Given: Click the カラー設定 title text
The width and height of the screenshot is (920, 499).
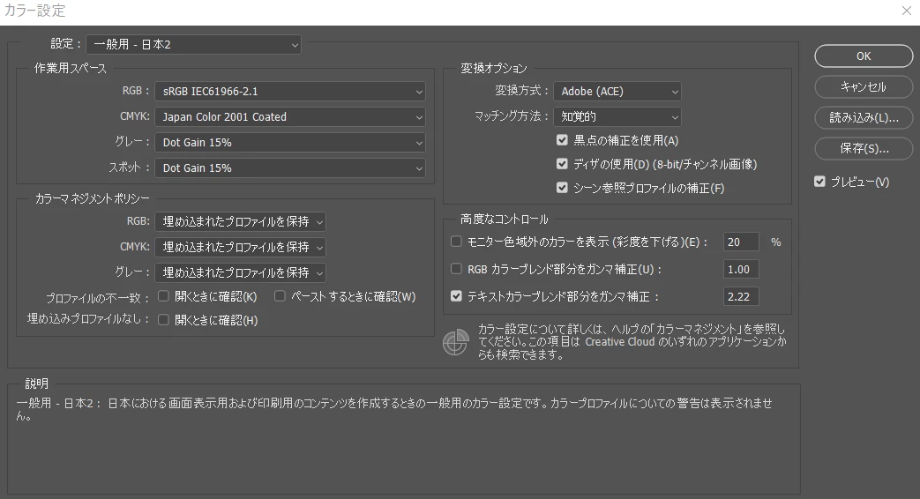Looking at the screenshot, I should 35,11.
